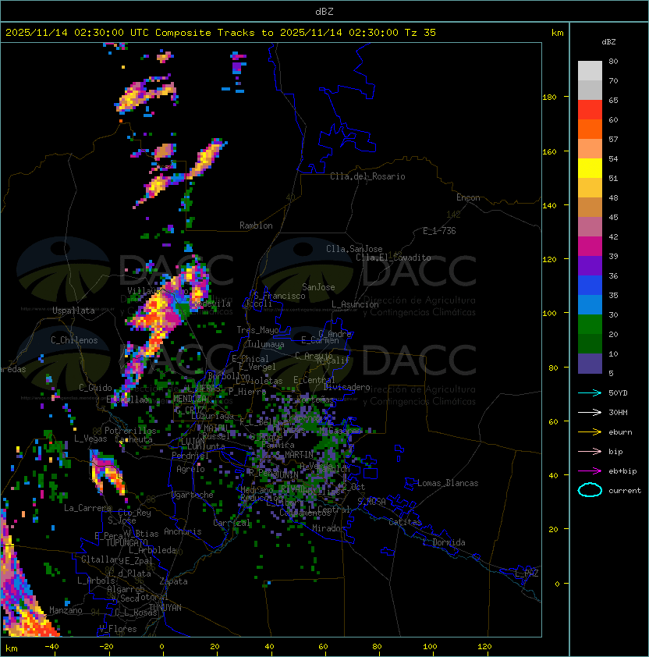The width and height of the screenshot is (649, 657).
Task: Select the L_Dormida map label
Action: 444,542
